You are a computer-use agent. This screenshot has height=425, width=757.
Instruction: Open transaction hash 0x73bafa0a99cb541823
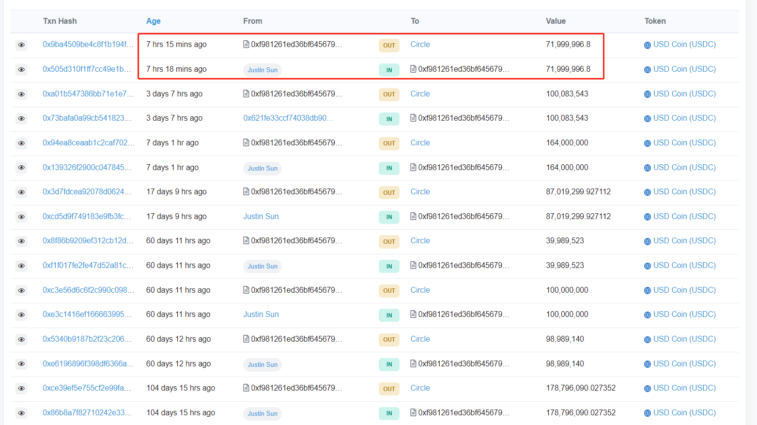tap(87, 118)
